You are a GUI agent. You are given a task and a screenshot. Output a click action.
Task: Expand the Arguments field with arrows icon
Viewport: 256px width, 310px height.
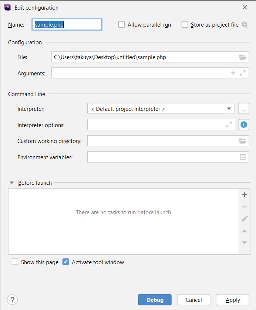click(x=243, y=73)
